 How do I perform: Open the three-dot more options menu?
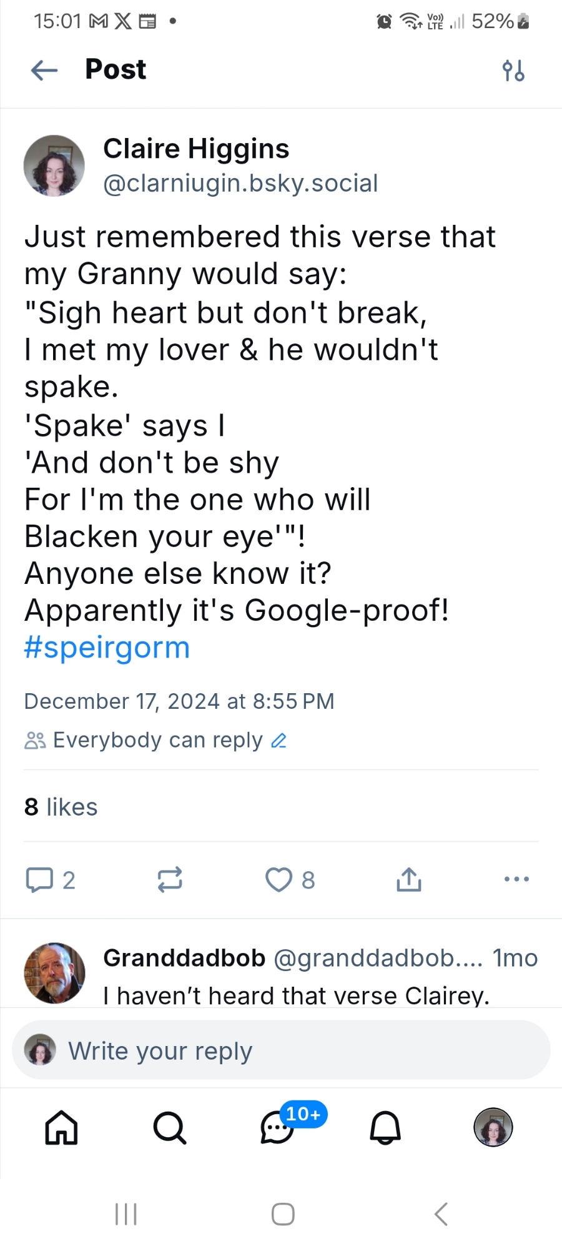point(516,879)
